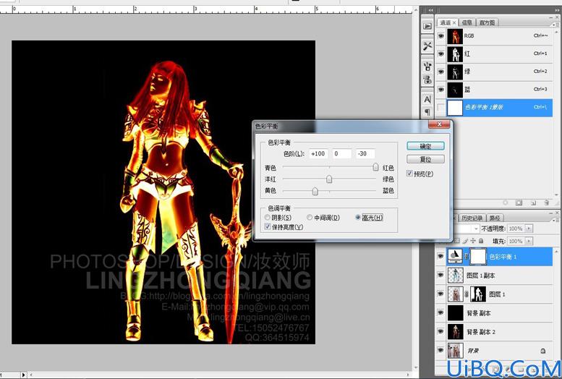
Task: Lock image pixels brush icon
Action: coord(466,241)
